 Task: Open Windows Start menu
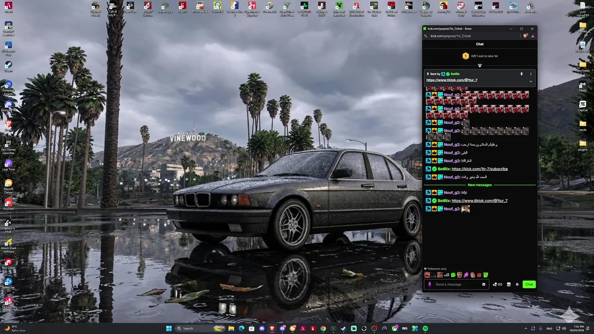pos(169,328)
